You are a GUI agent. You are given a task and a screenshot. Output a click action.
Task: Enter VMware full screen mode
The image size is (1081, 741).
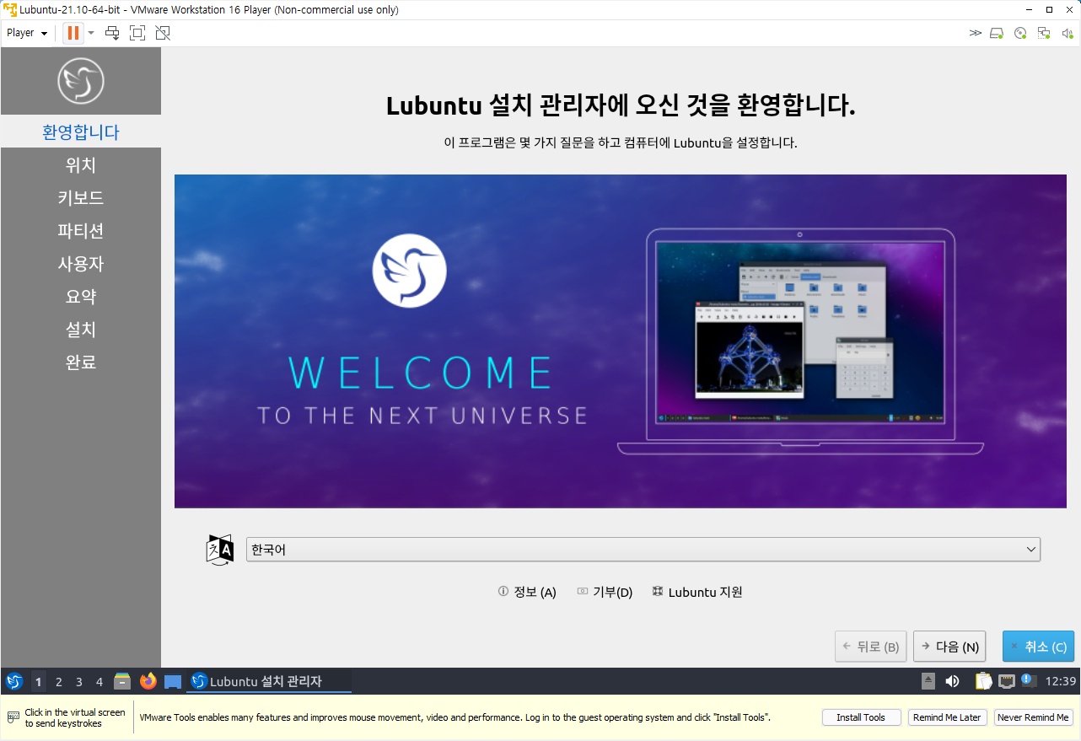pyautogui.click(x=137, y=33)
